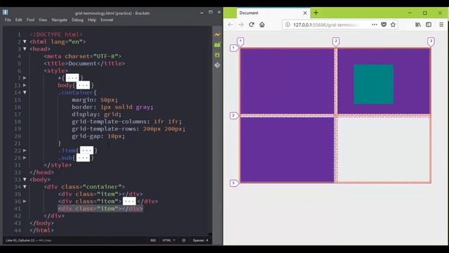Click the Brackets app icon in title bar
Screen dimensions: 449x253
[5, 12]
